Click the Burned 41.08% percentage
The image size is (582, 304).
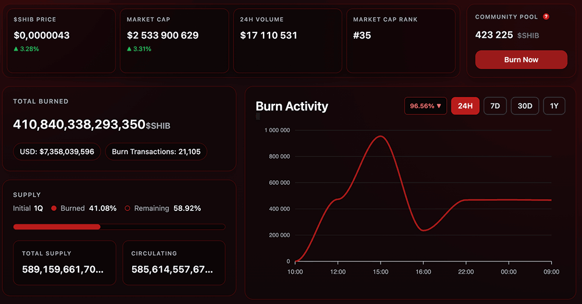click(x=103, y=208)
